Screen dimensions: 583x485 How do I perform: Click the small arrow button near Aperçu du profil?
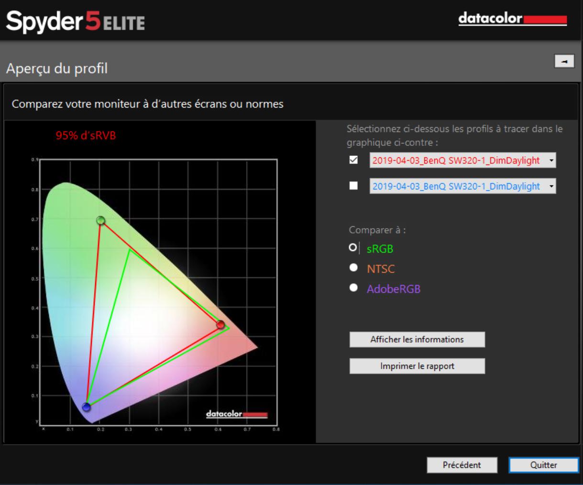[x=564, y=61]
